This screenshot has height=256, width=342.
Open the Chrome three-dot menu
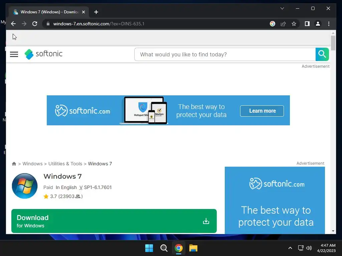point(329,24)
